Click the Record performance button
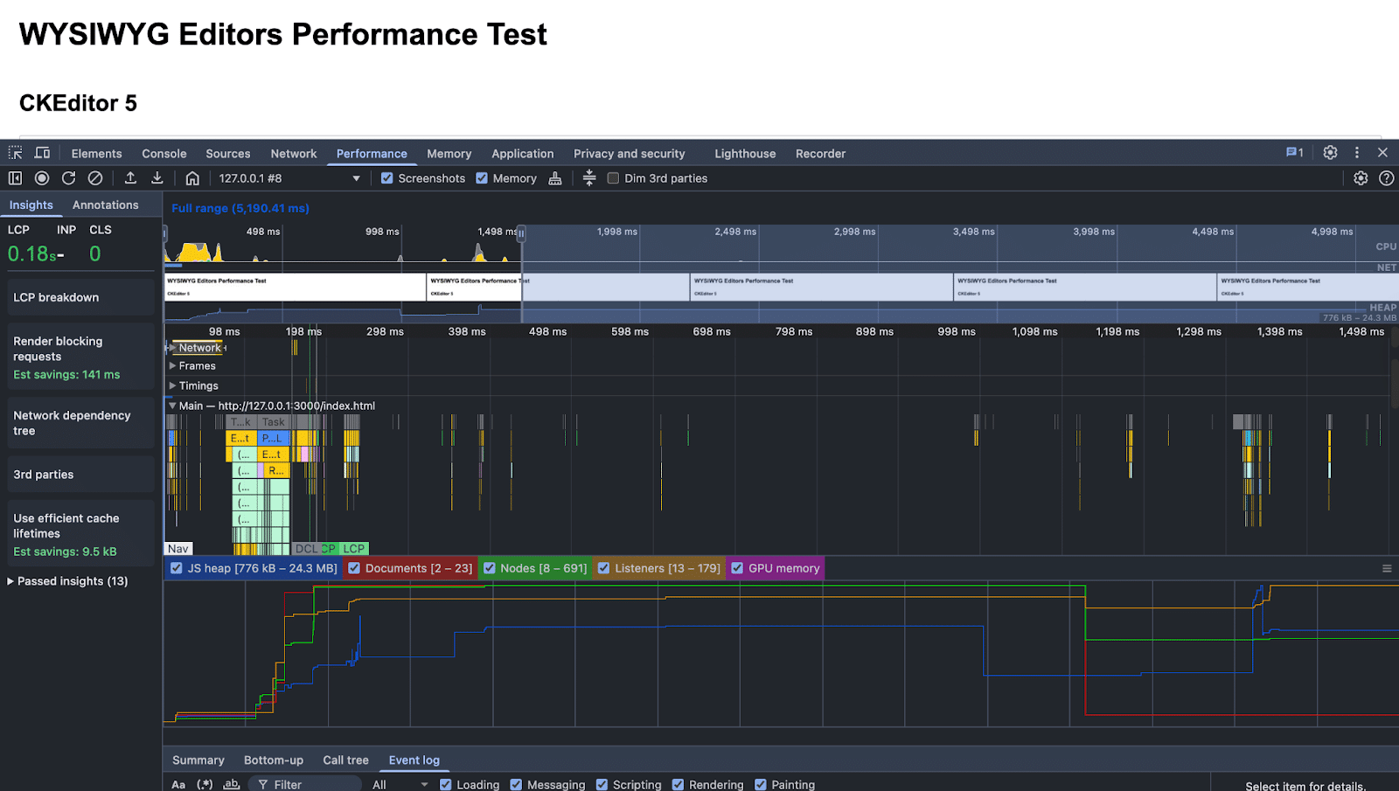 (42, 178)
